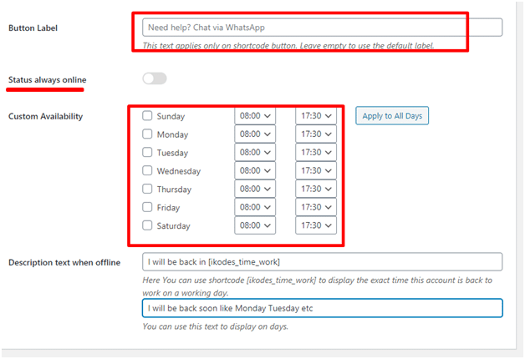Screen dimensions: 525x359
Task: Open Sunday end time dropdown
Action: [316, 116]
